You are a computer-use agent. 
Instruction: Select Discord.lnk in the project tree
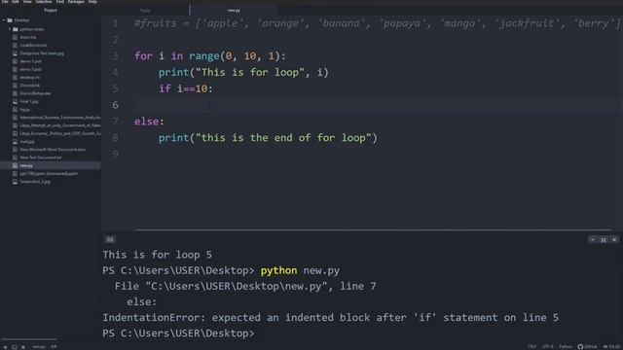coord(30,86)
